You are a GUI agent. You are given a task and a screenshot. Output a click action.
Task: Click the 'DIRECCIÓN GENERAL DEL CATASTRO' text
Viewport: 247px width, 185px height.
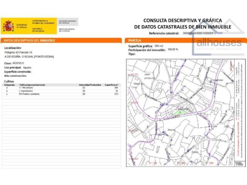click(67, 30)
